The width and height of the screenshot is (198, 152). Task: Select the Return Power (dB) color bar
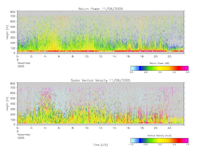(x=159, y=68)
